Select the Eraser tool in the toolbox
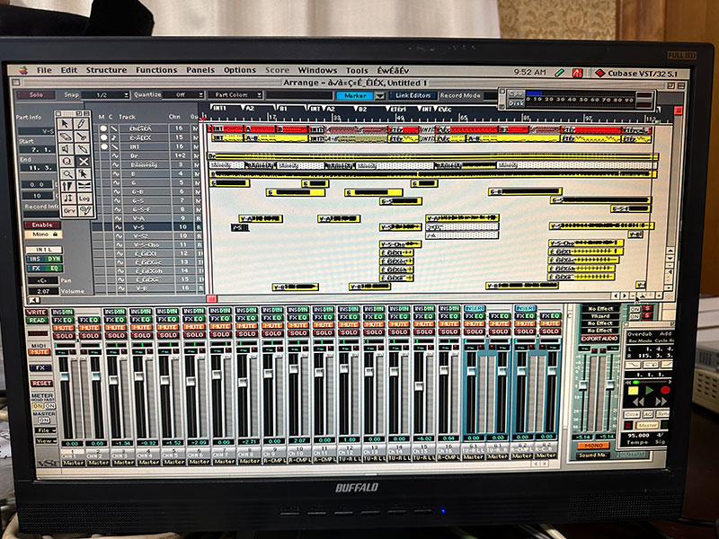The height and width of the screenshot is (539, 719). point(65,137)
